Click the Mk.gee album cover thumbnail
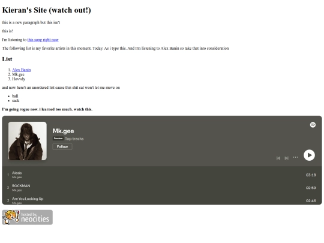The height and width of the screenshot is (243, 324). pos(28,141)
